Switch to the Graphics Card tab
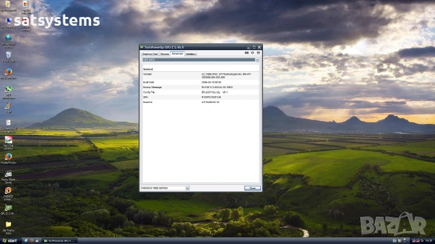 [150, 54]
